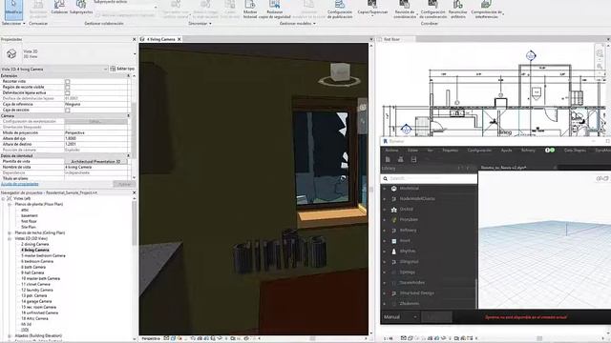
Task: Expand the Alzados (Building Elevation) node
Action: [10, 335]
